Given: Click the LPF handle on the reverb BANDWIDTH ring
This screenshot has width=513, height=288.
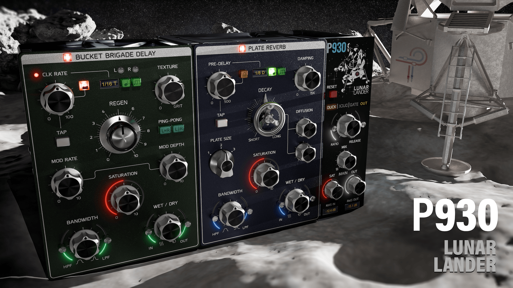Looking at the screenshot, I should [x=250, y=212].
